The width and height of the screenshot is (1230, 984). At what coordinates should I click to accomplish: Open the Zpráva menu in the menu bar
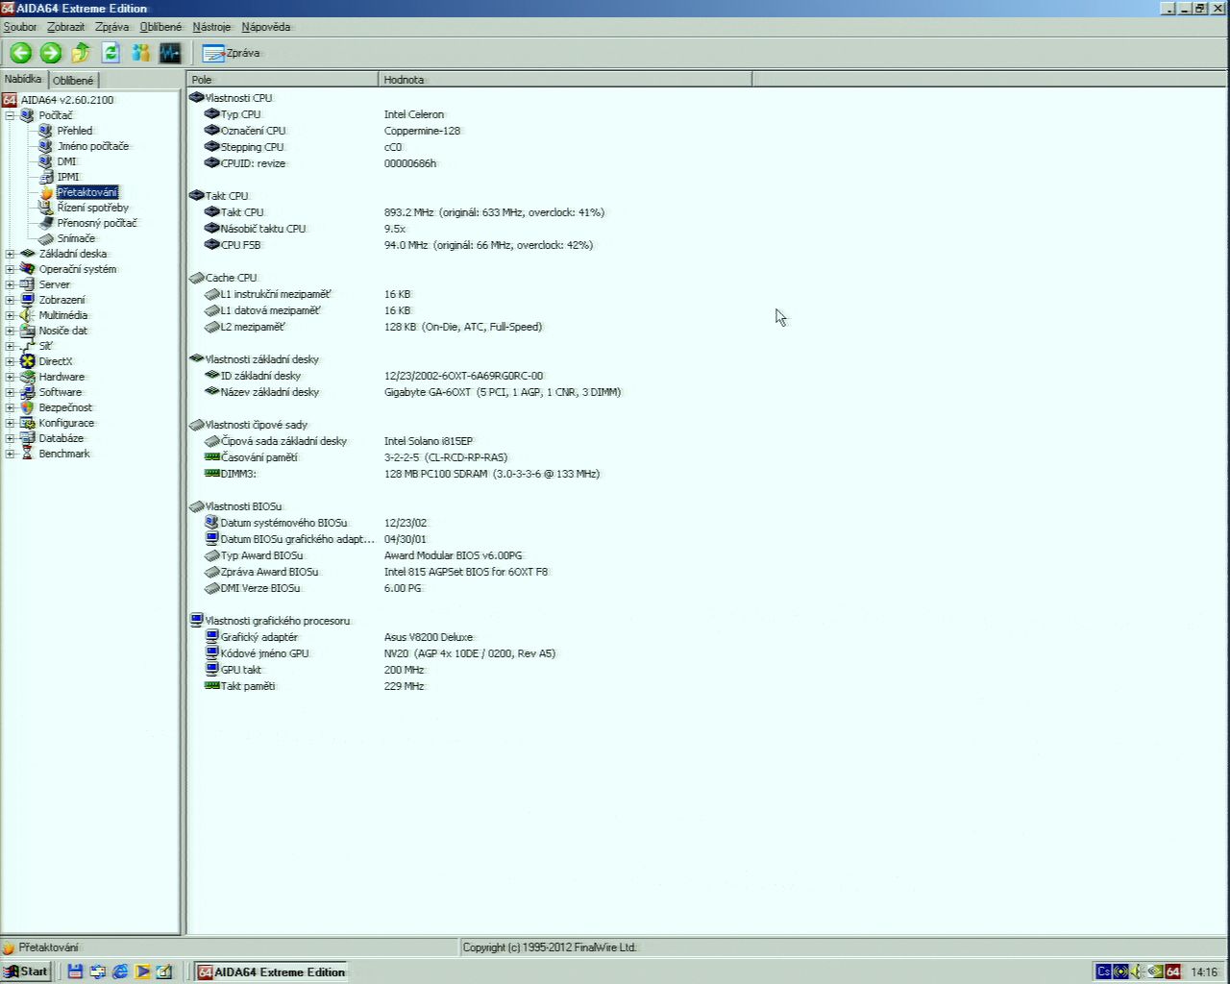pos(111,27)
